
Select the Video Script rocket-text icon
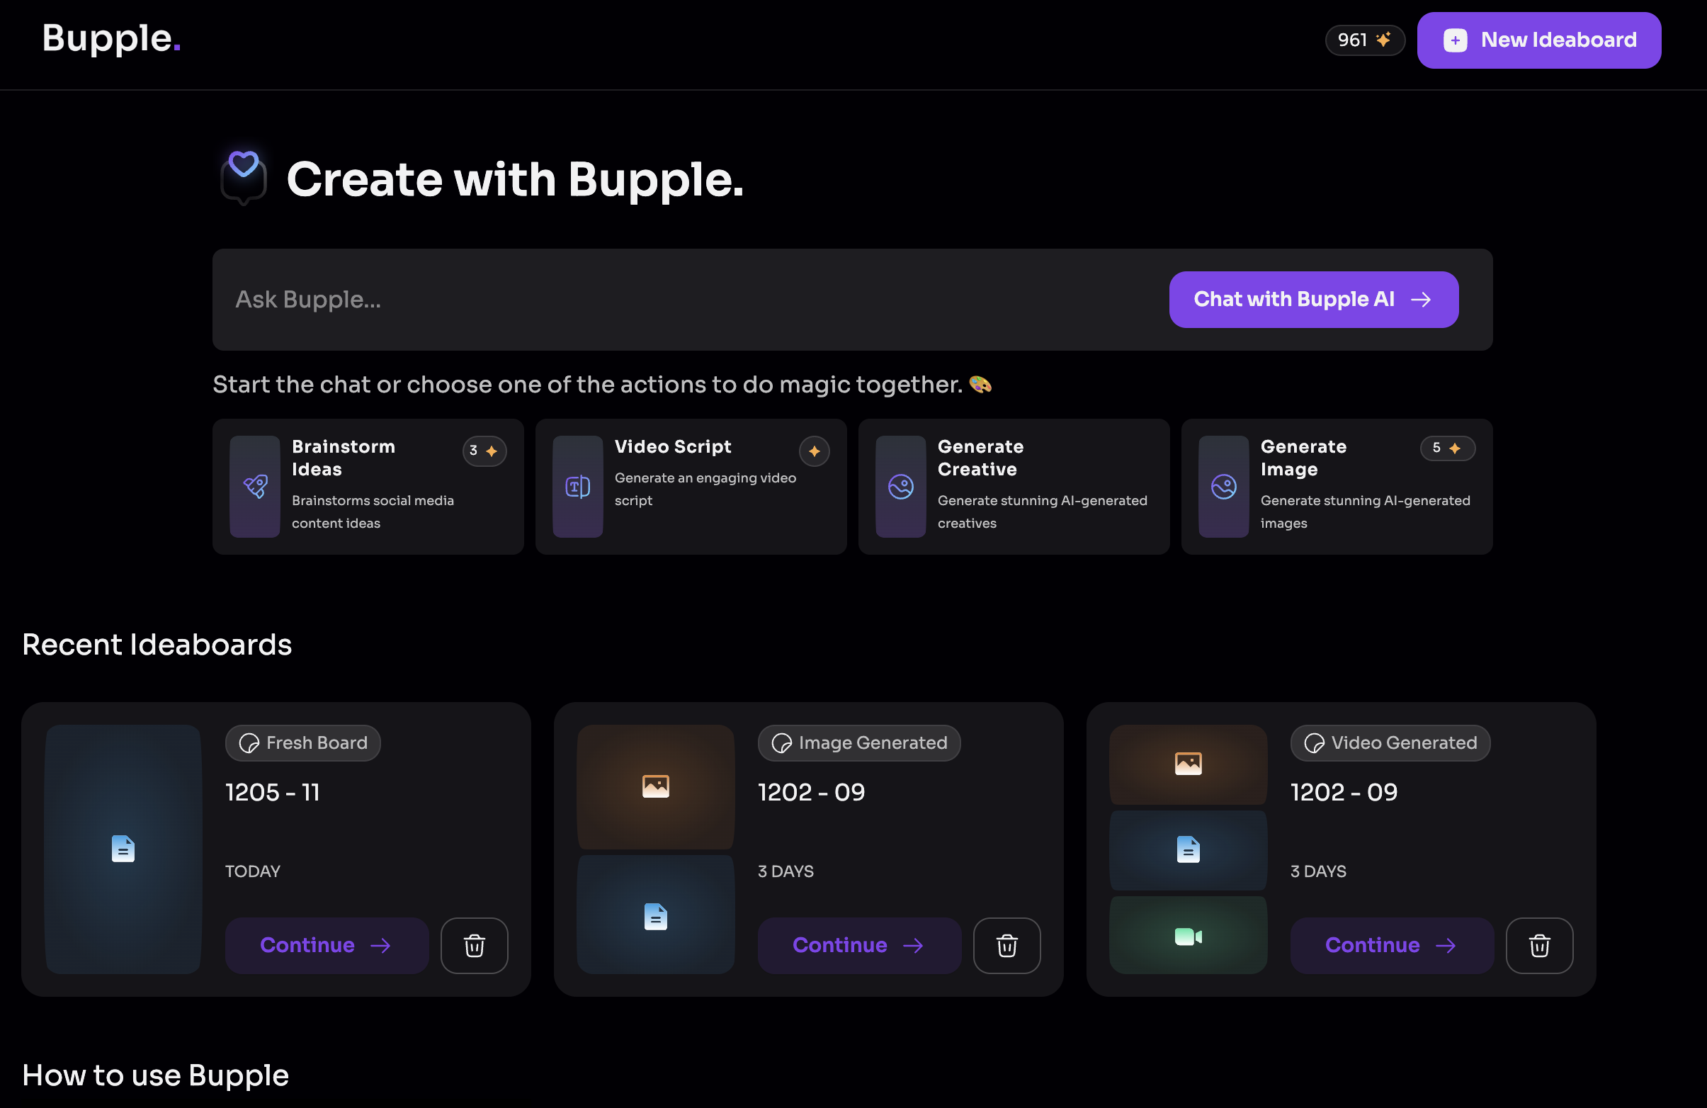577,487
